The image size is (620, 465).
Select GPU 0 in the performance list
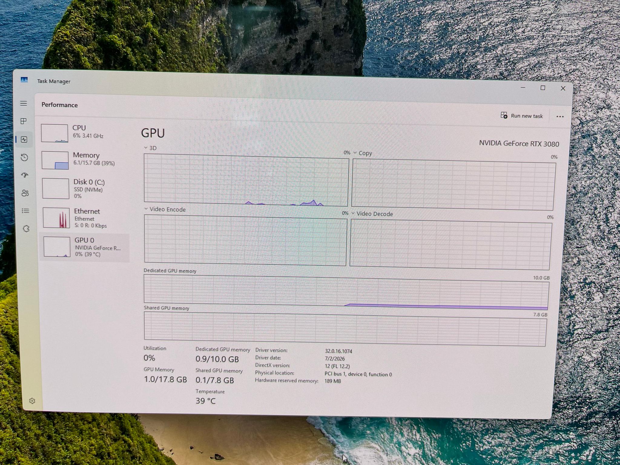click(84, 248)
